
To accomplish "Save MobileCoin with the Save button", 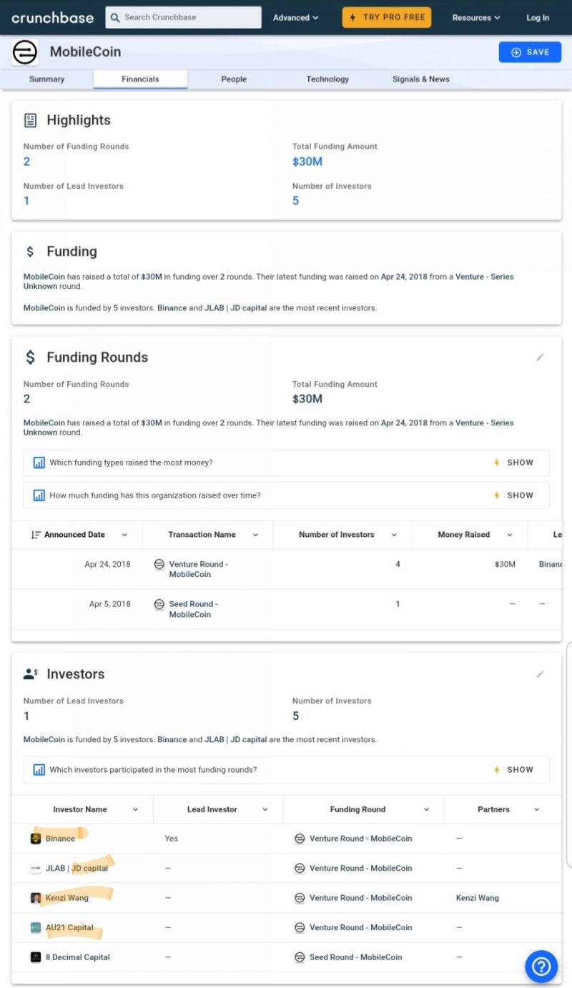I will point(530,52).
